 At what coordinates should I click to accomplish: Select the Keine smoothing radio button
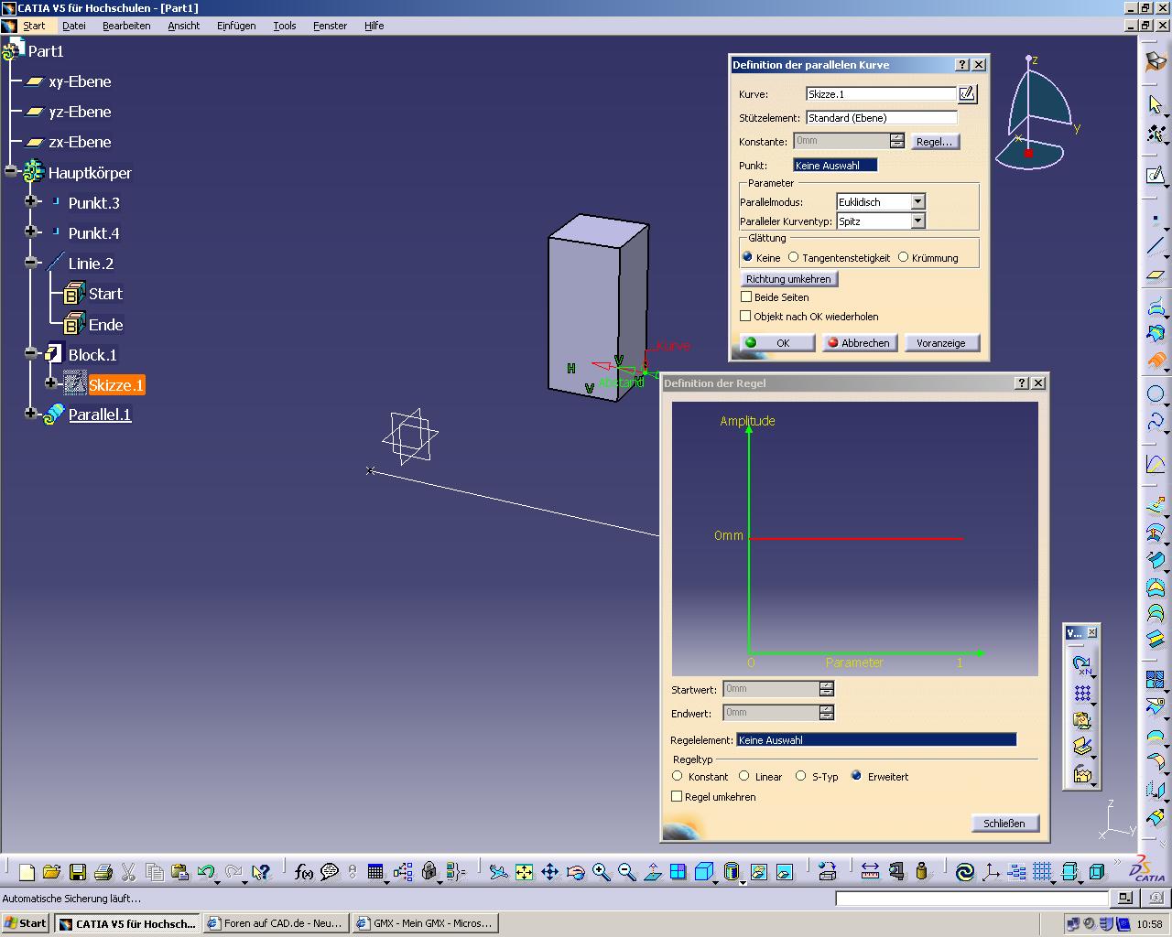[x=747, y=257]
